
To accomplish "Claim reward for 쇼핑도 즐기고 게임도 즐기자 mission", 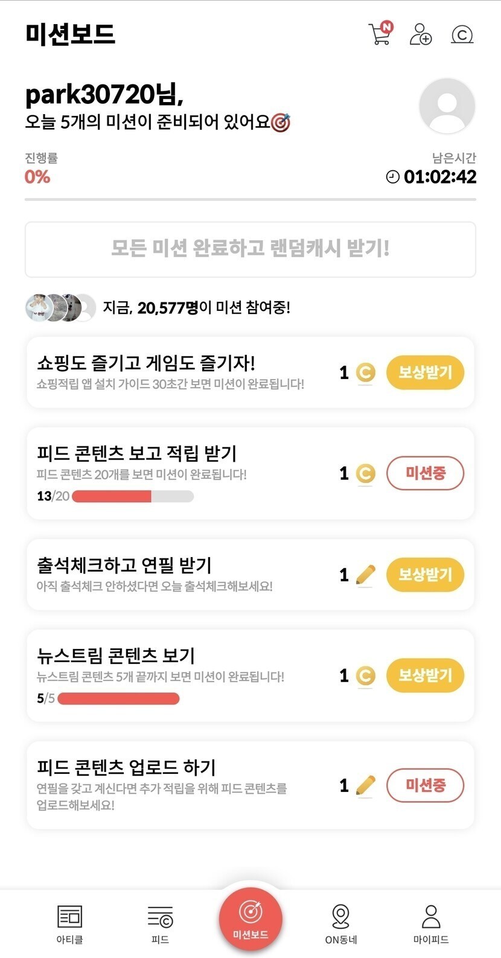I will (425, 372).
